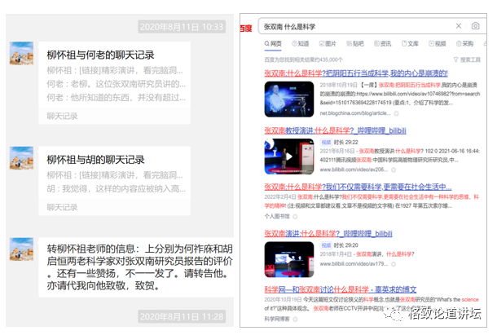Play the 29:20 video thumbnail
Viewport: 497px width, 335px height.
click(289, 259)
